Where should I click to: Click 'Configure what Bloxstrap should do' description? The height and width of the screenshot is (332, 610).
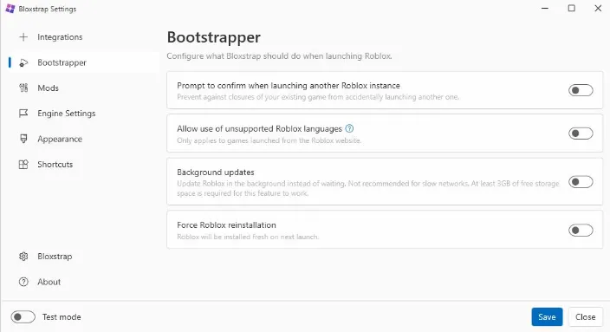(x=279, y=56)
